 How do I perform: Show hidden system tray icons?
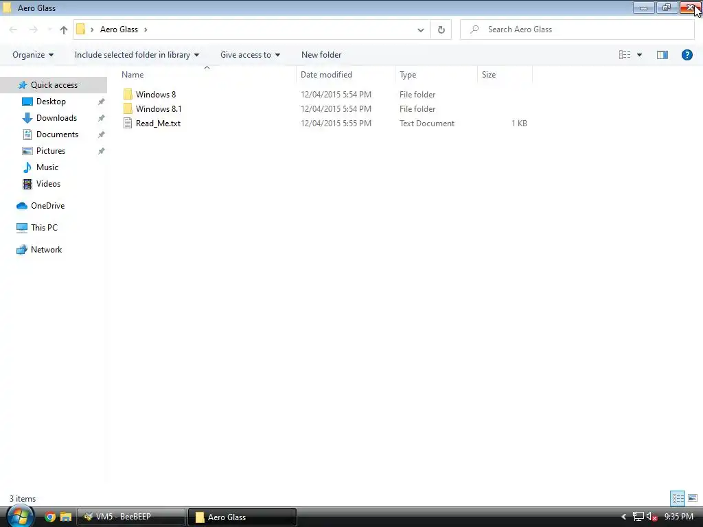tap(623, 517)
